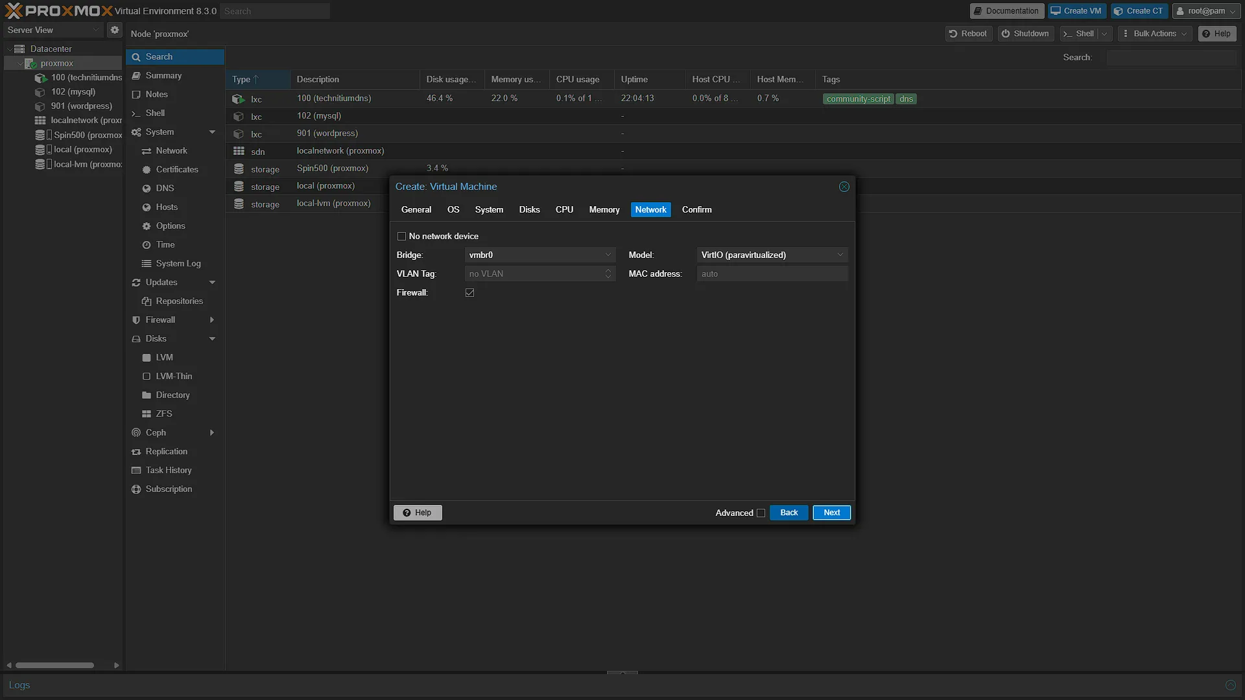Viewport: 1245px width, 700px height.
Task: Open the Ceph icon entry in node menu
Action: 136,432
